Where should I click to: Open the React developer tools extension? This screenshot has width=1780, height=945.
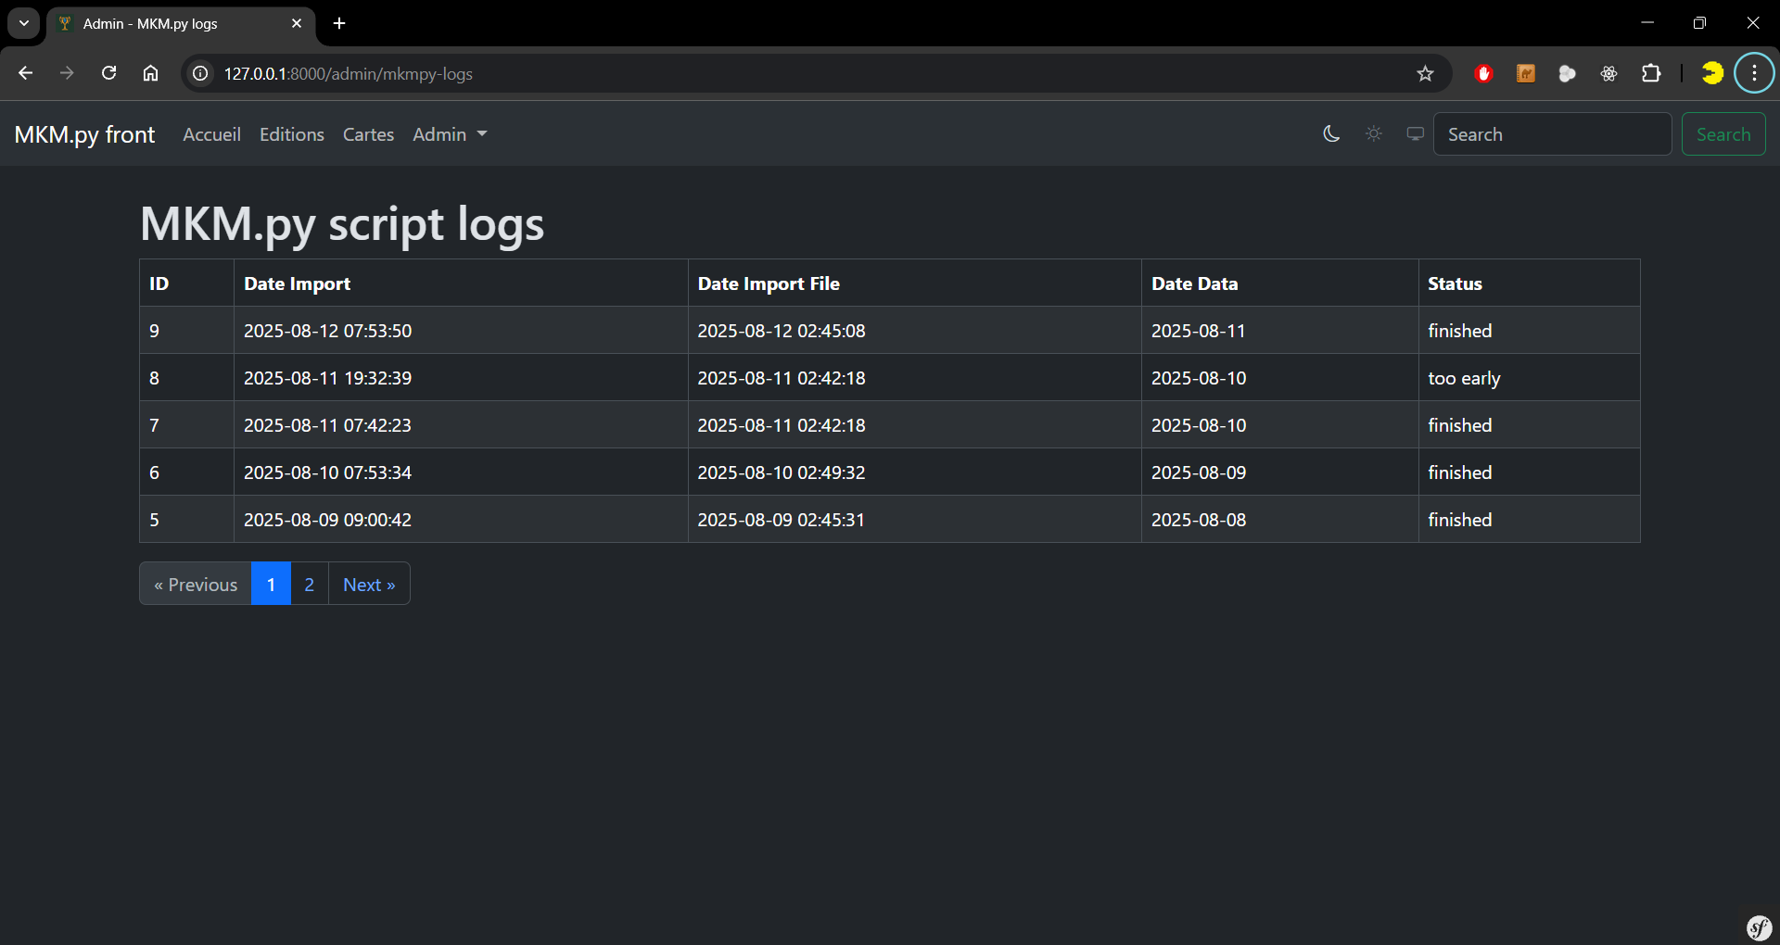pos(1608,74)
